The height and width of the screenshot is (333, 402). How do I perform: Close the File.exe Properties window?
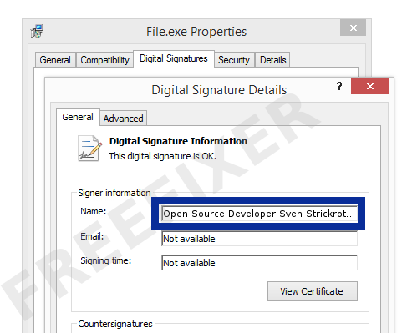tap(353, 28)
